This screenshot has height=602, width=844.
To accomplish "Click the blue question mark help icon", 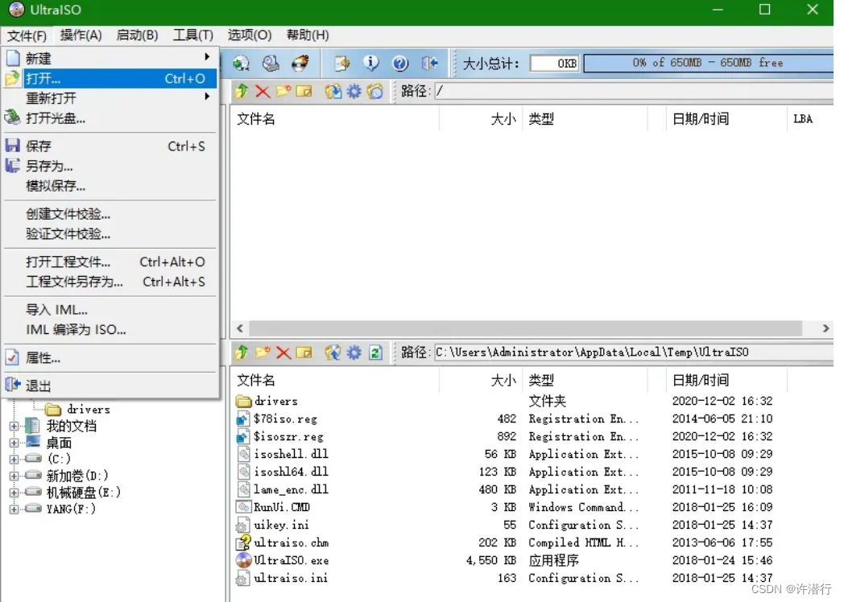I will (x=400, y=64).
